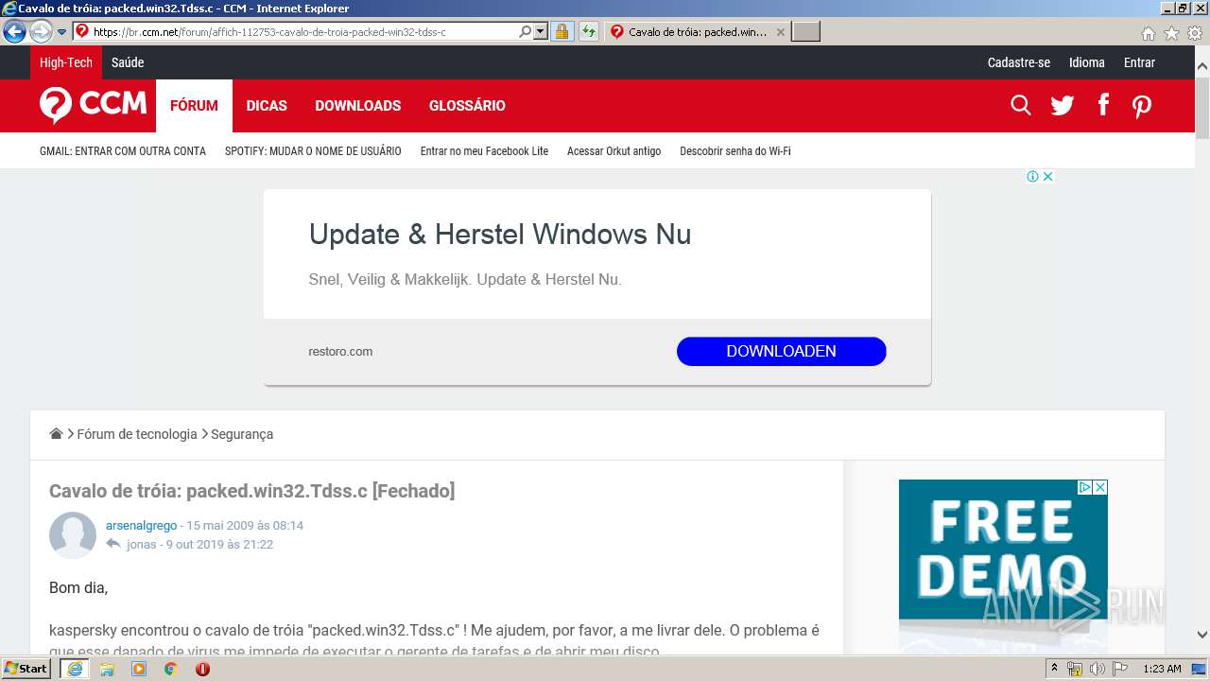1210x681 pixels.
Task: Open the Saúde section tab
Action: coord(128,62)
